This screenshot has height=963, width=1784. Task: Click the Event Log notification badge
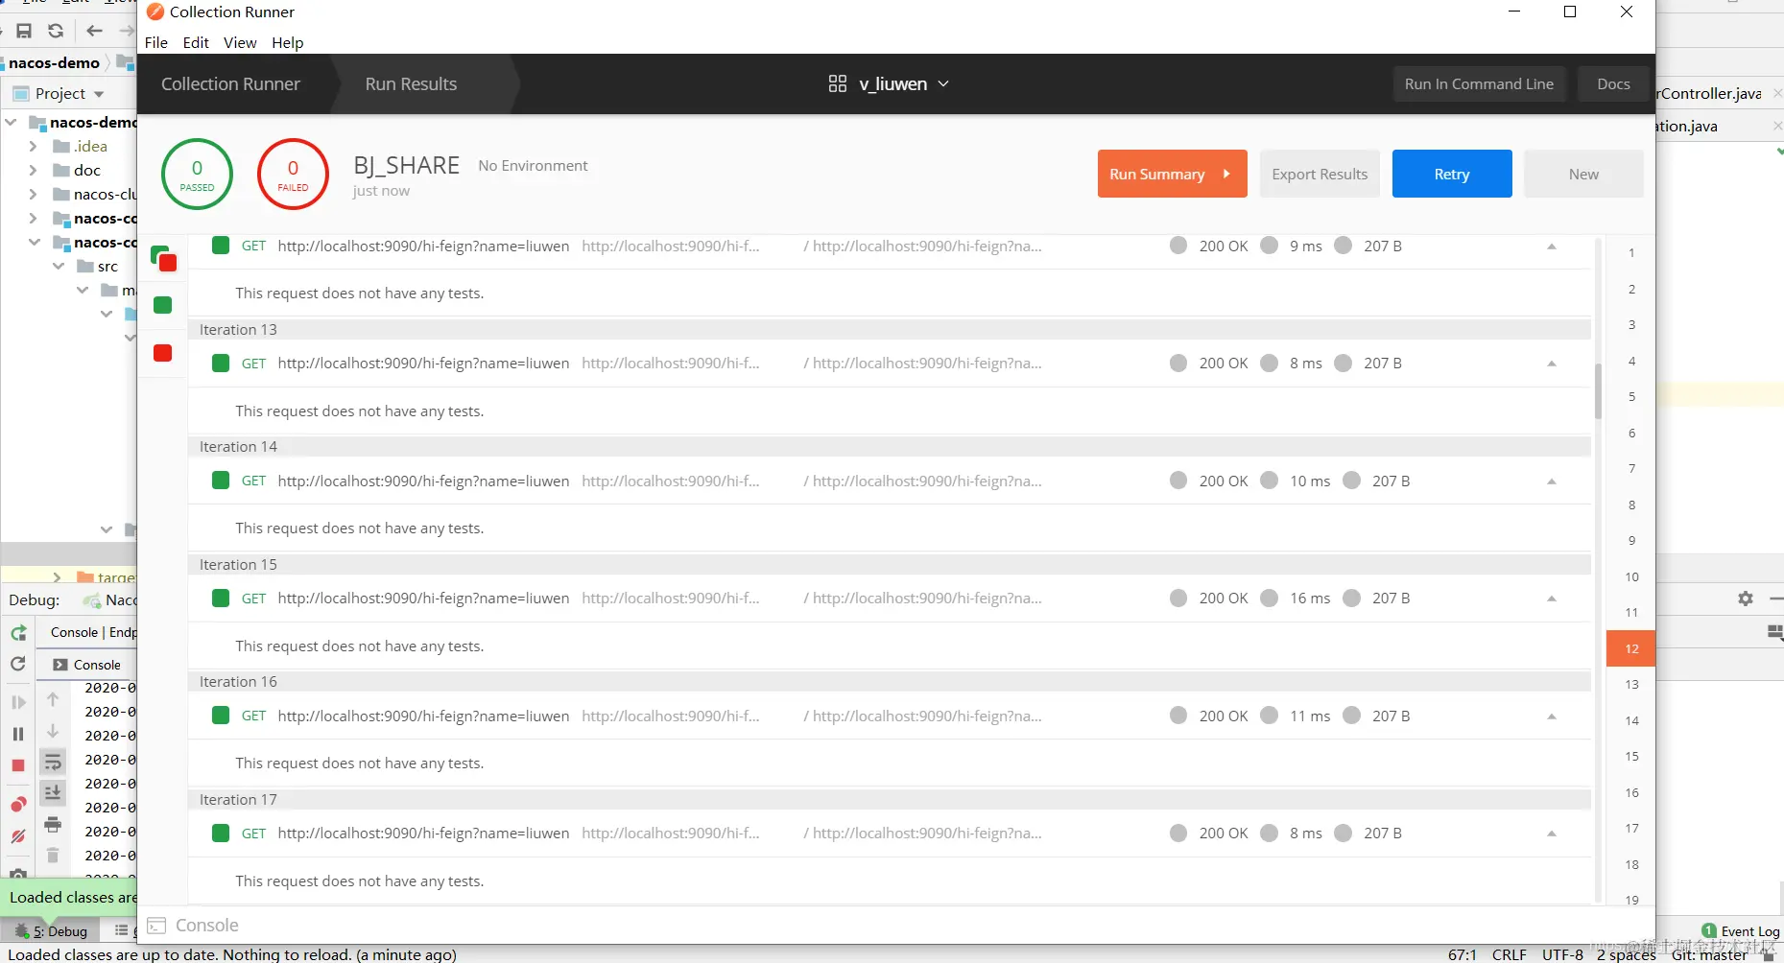coord(1709,930)
